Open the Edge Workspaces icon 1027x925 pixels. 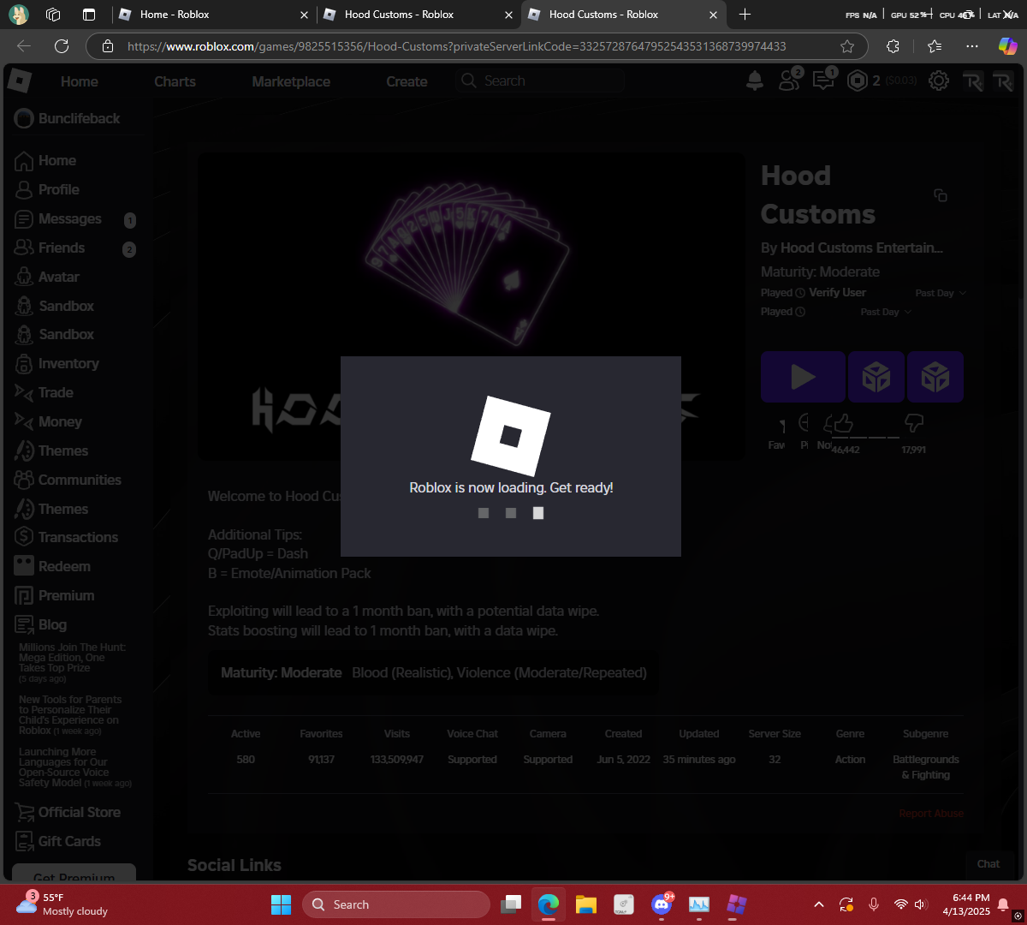(x=53, y=14)
